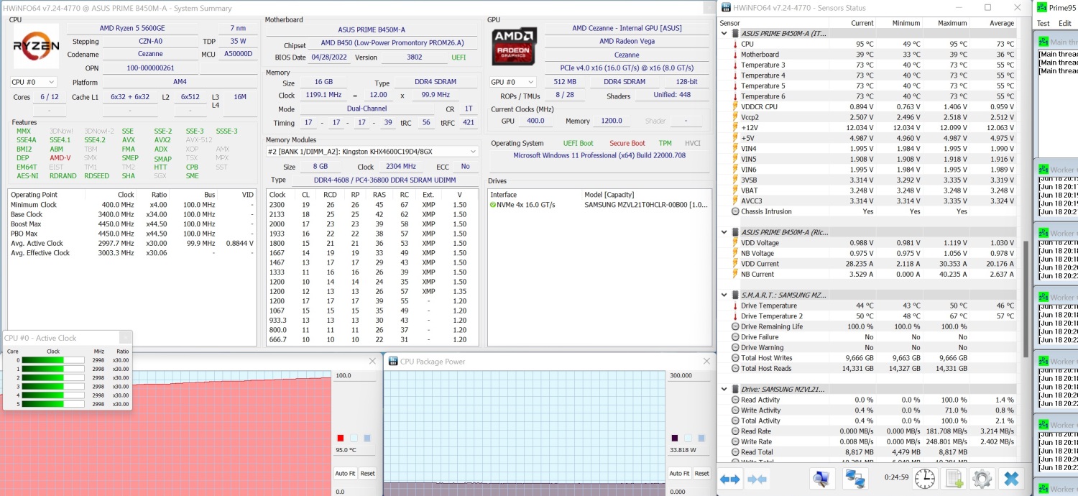
Task: Click the collapse layout inward-arrows icon
Action: (x=757, y=478)
